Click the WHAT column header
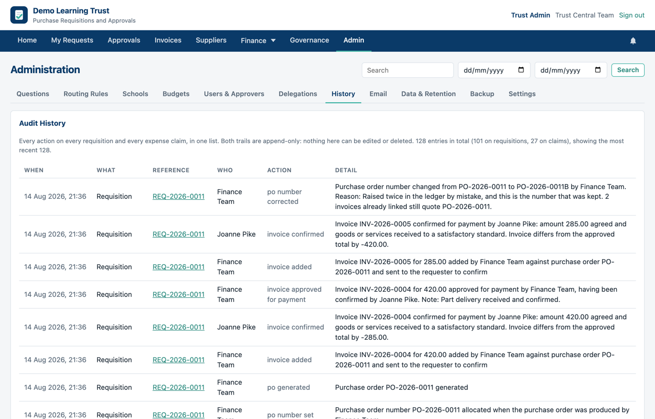This screenshot has height=419, width=655. (106, 170)
